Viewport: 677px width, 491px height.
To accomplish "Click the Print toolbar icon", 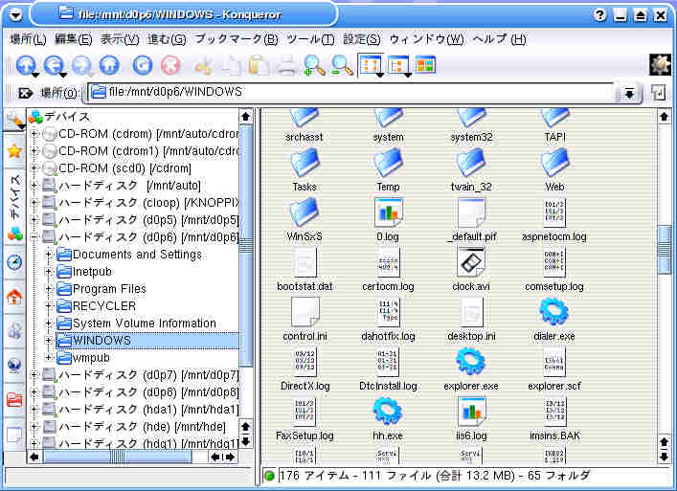I will coord(286,66).
